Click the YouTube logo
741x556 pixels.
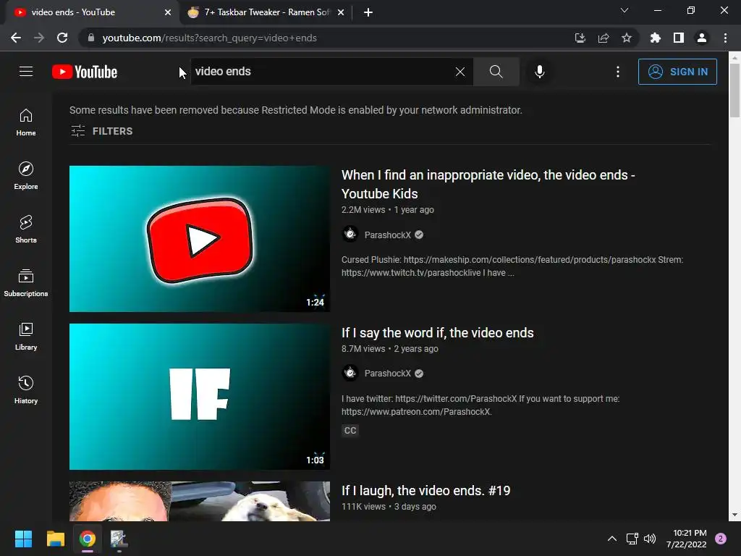(x=85, y=72)
